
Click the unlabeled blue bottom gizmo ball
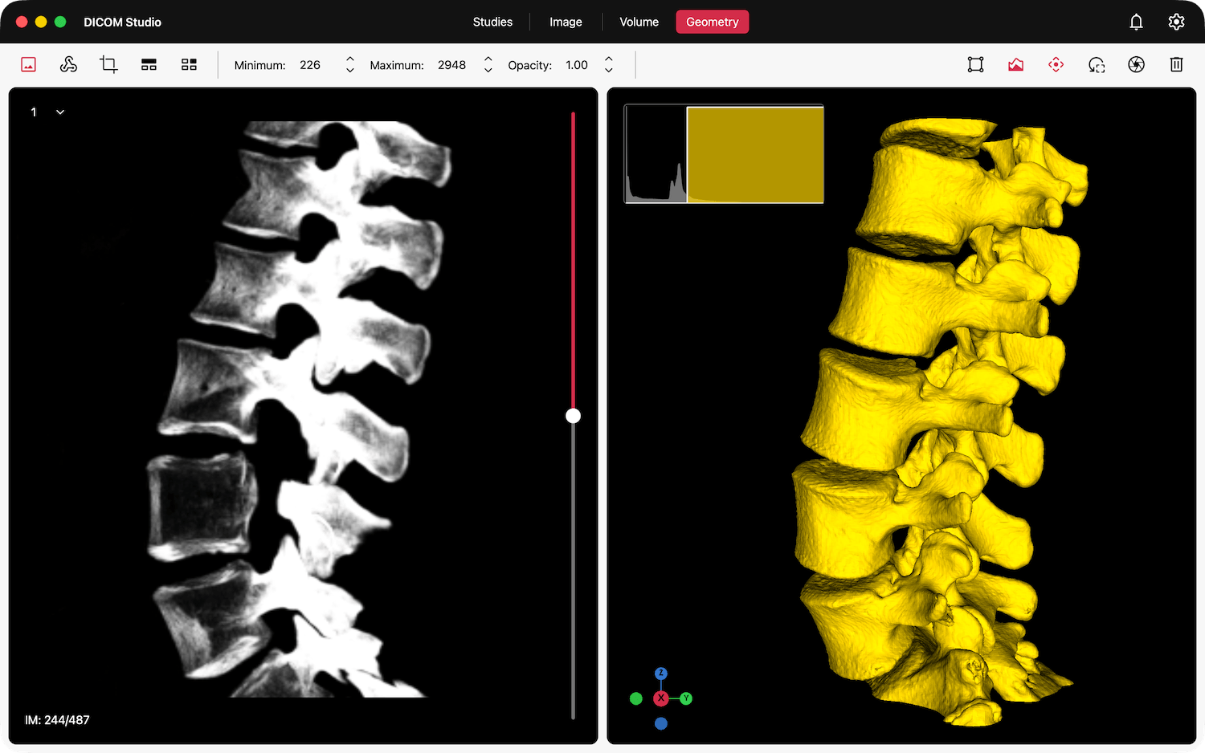click(x=661, y=723)
